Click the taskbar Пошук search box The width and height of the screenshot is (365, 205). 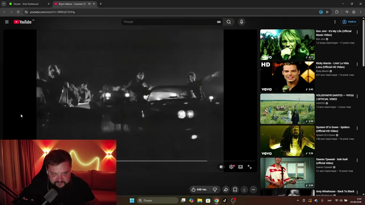pos(158,200)
